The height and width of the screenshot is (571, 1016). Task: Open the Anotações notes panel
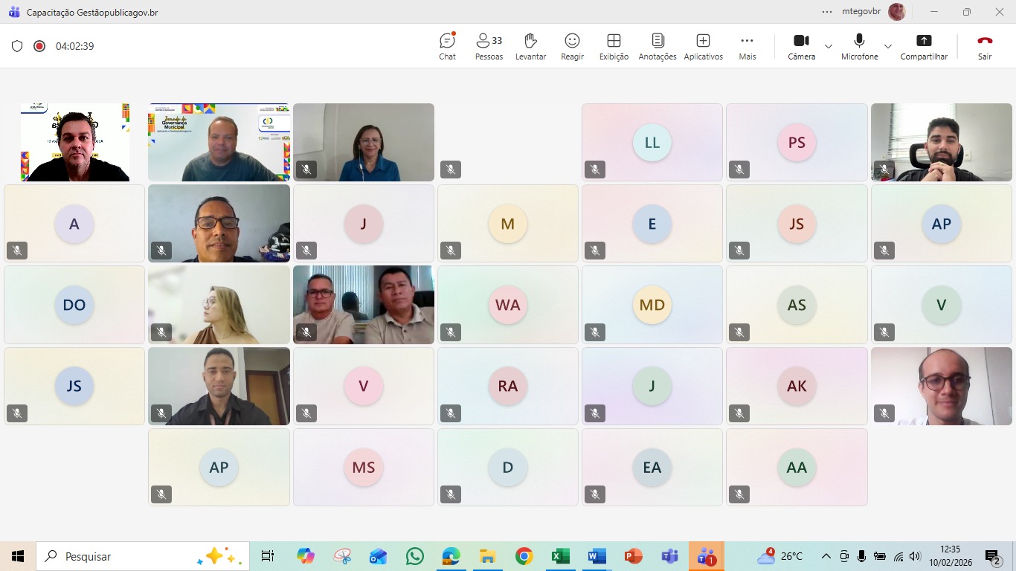[657, 46]
